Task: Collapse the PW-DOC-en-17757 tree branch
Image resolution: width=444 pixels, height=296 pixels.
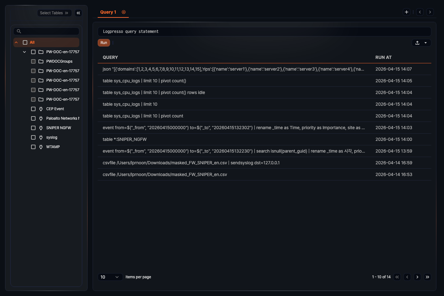Action: [x=24, y=52]
